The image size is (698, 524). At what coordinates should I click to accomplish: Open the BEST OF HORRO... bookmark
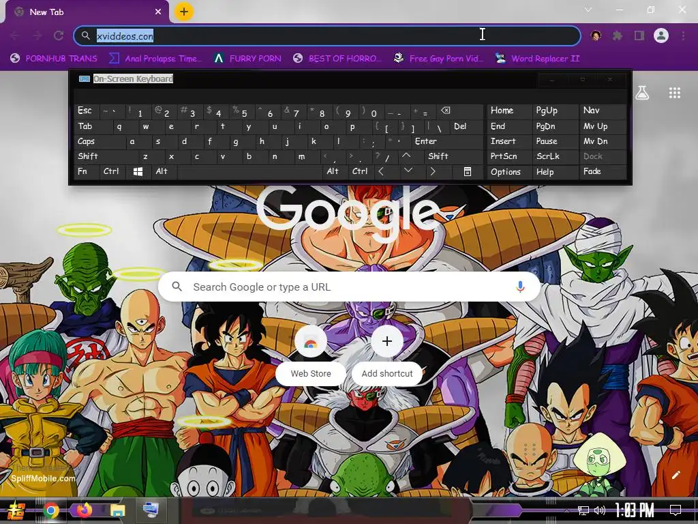(337, 59)
